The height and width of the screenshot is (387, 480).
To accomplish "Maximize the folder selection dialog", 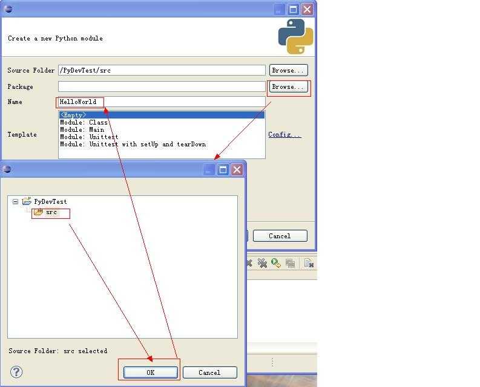I will 223,169.
